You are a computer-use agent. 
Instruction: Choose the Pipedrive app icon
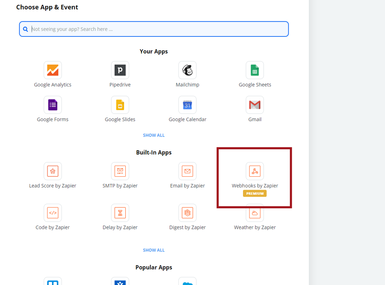point(120,70)
